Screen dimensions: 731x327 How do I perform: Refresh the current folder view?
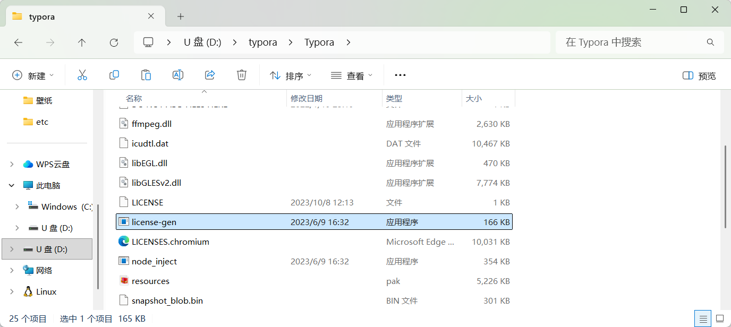114,42
